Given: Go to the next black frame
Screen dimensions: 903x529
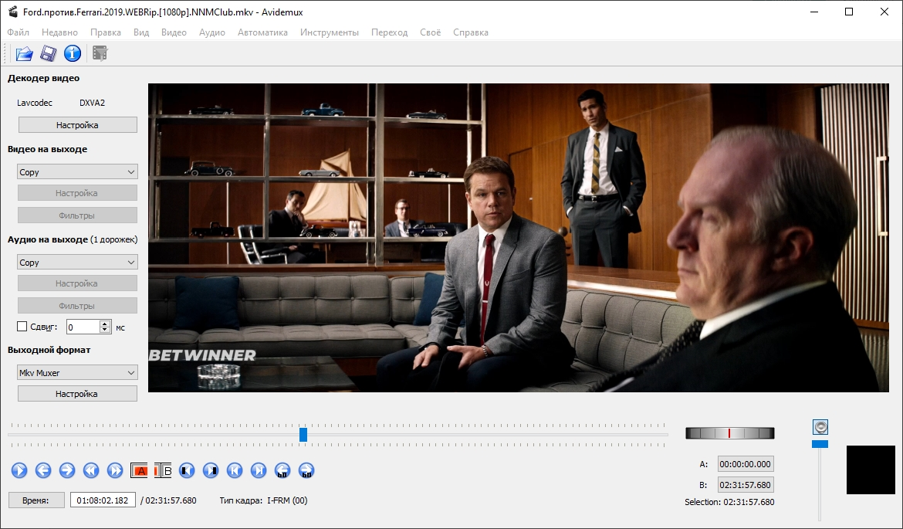Looking at the screenshot, I should pos(211,471).
